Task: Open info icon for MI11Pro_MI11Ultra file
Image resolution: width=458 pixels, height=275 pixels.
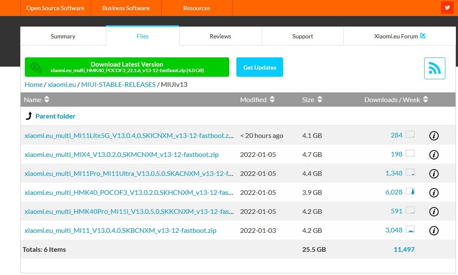Action: tap(434, 174)
